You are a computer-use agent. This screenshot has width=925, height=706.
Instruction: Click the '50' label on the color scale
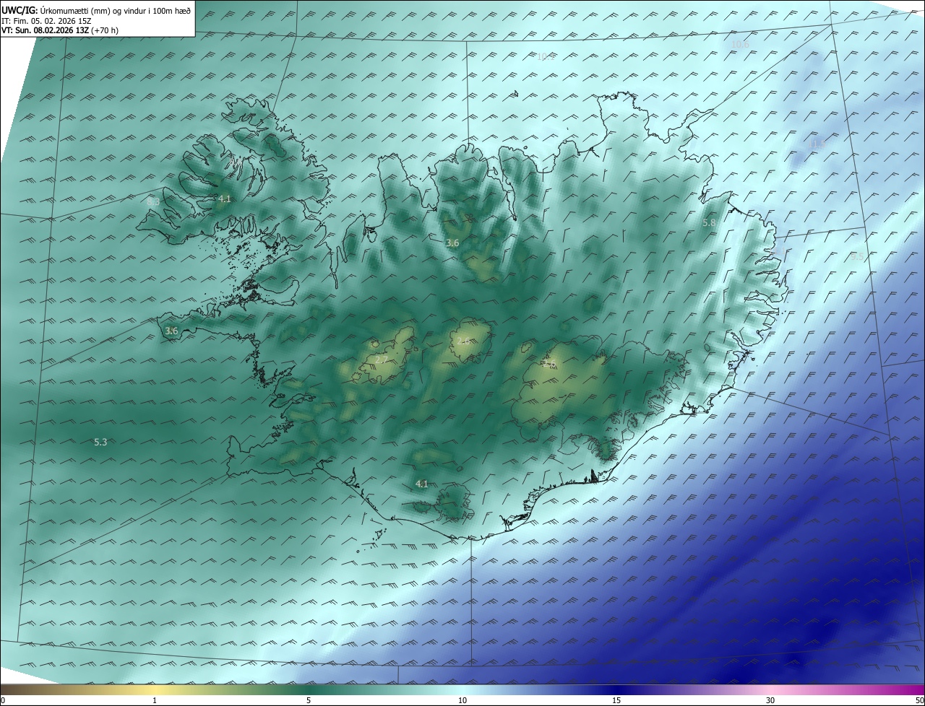tap(919, 700)
